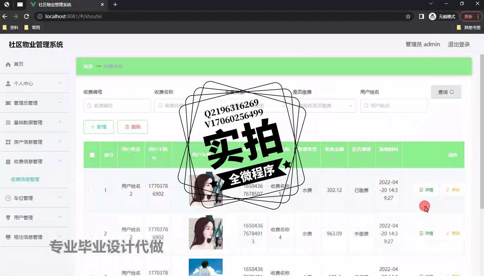Image resolution: width=484 pixels, height=276 pixels.
Task: Open 详情 for row 1
Action: 427,190
